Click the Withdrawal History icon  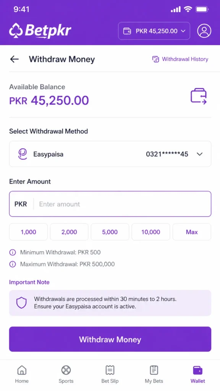(x=155, y=59)
